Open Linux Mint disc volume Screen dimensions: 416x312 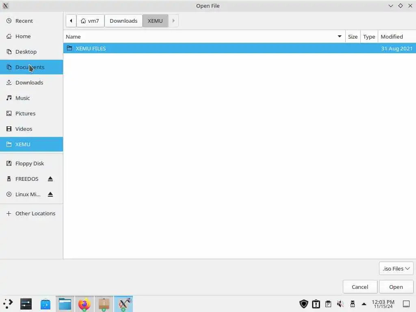pyautogui.click(x=28, y=194)
